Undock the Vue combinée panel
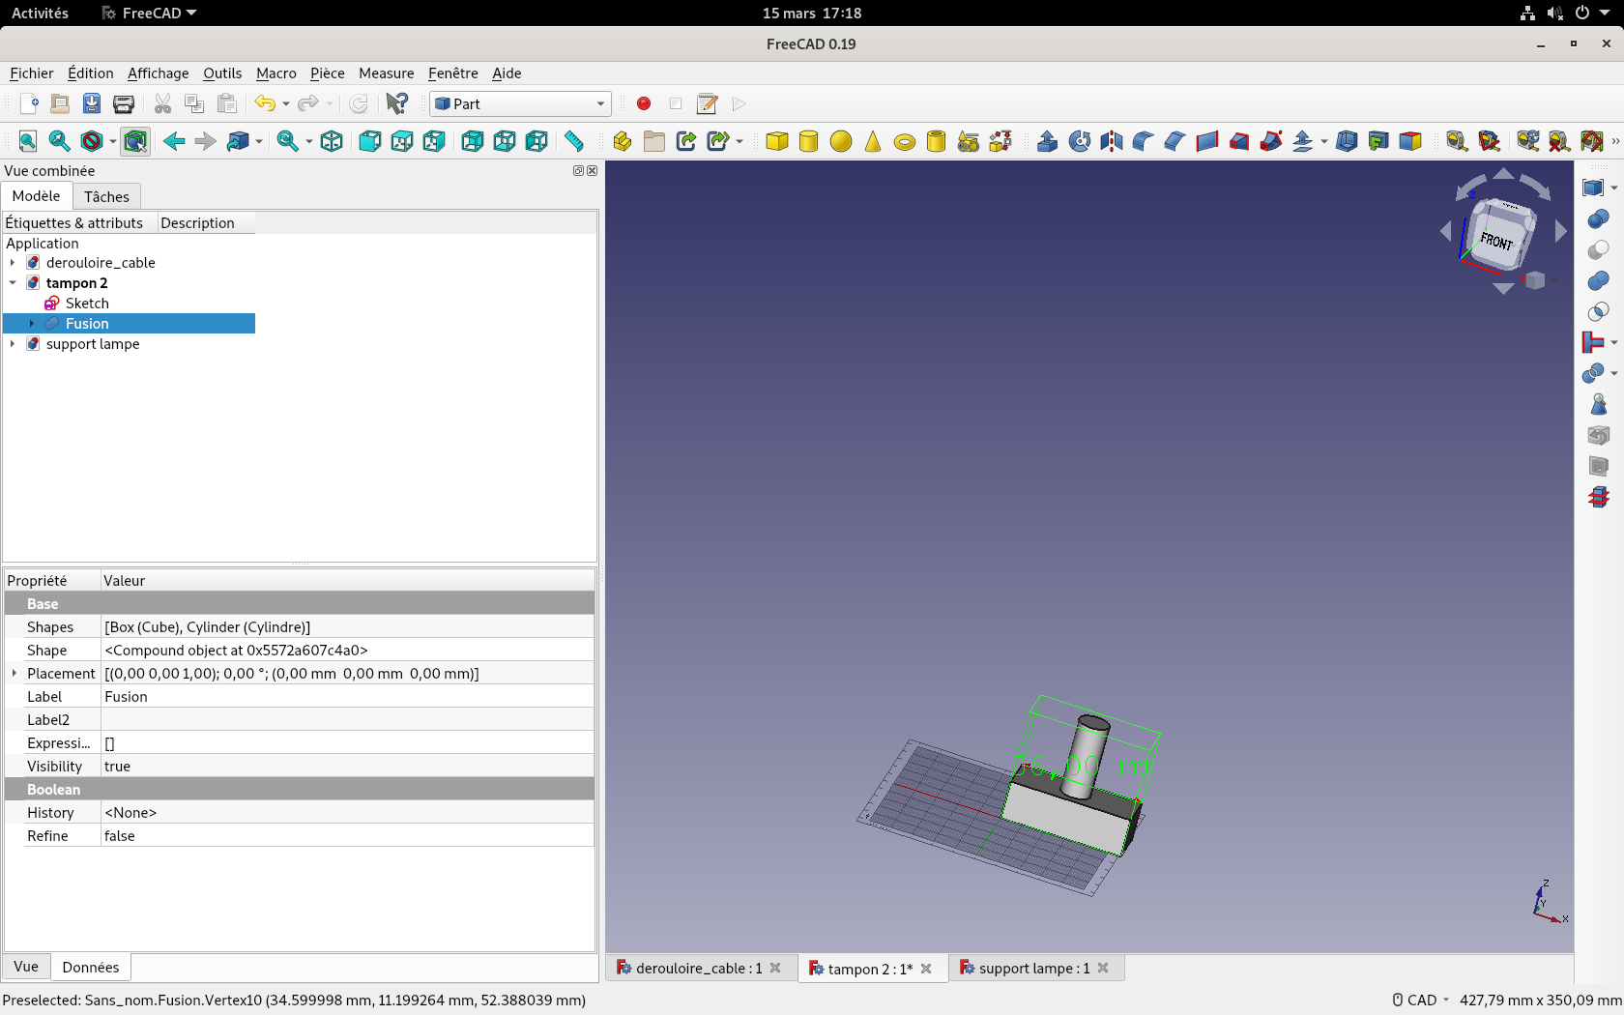The width and height of the screenshot is (1624, 1015). pos(578,170)
